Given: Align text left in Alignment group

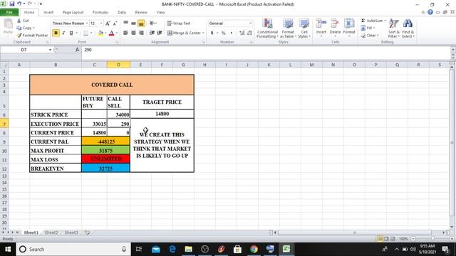Looking at the screenshot, I should pos(125,33).
